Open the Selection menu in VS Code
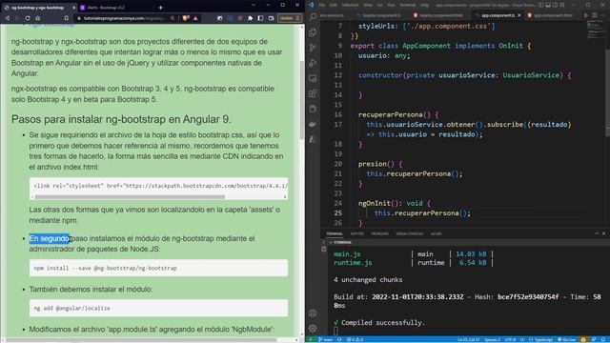 pos(350,5)
